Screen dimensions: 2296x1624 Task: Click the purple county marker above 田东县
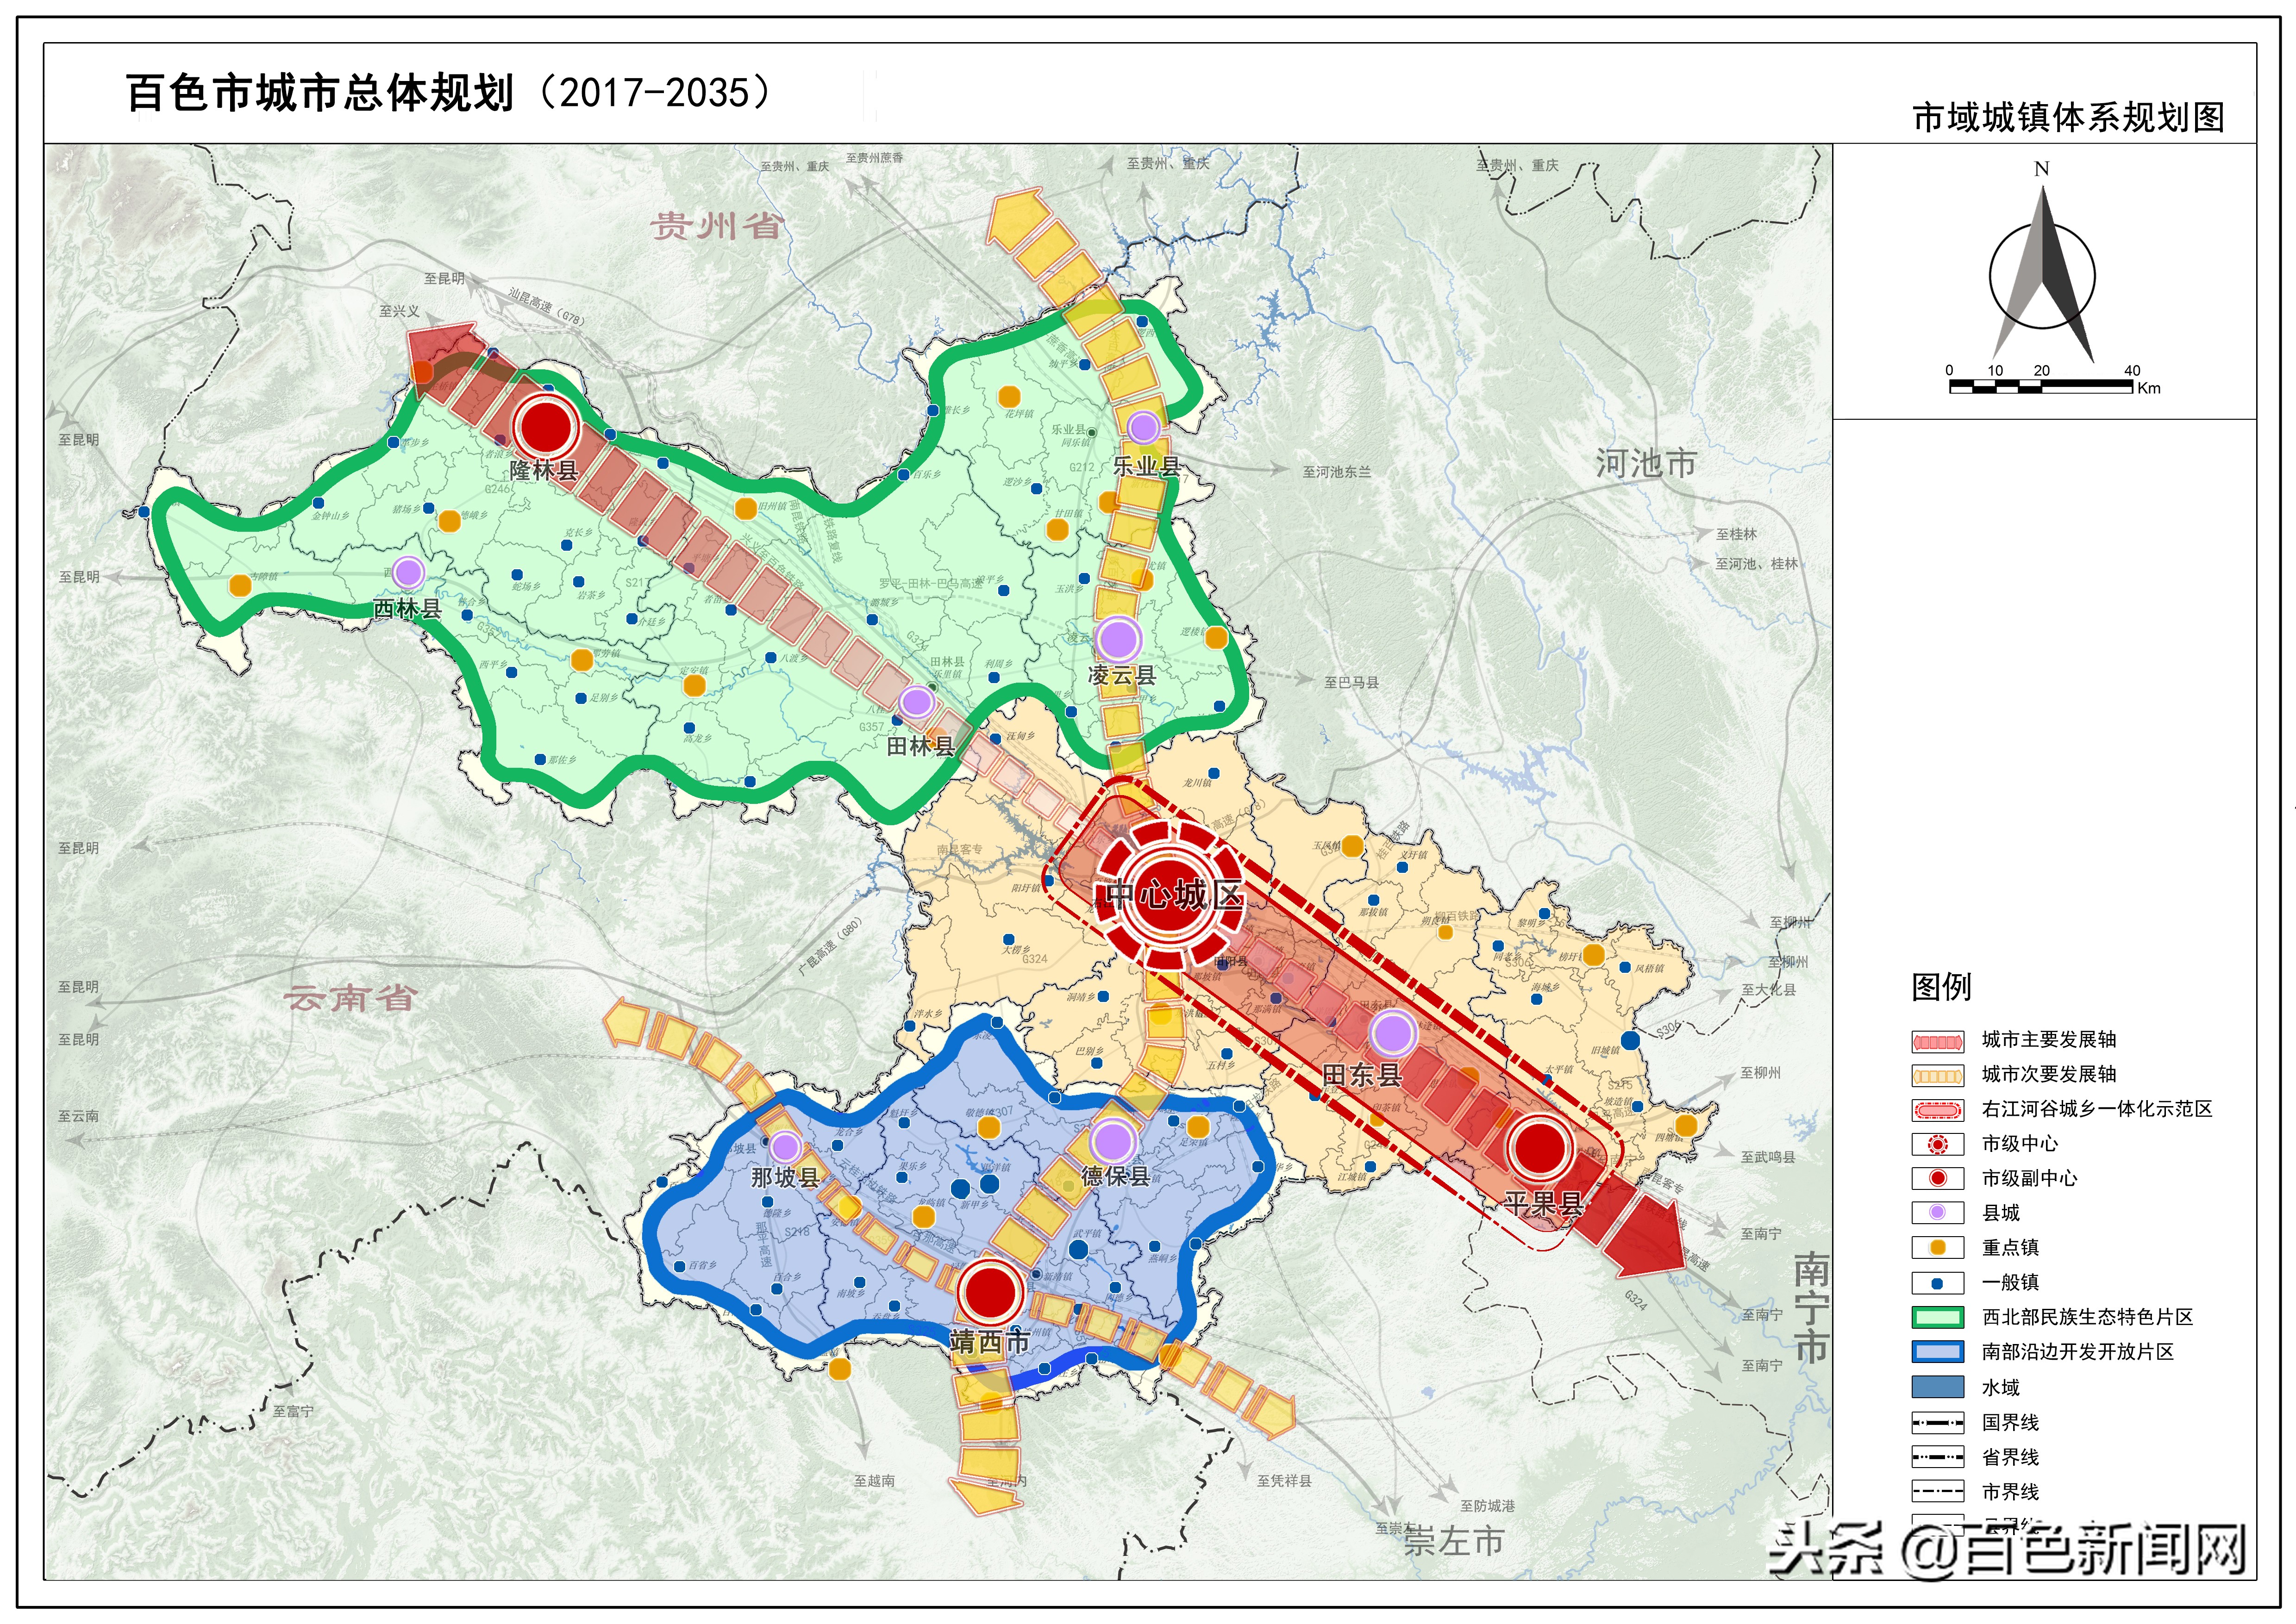pyautogui.click(x=1392, y=1033)
